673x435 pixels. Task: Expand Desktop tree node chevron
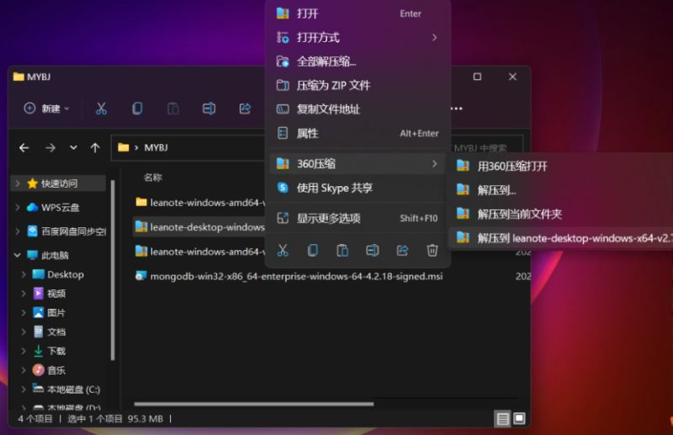(24, 274)
